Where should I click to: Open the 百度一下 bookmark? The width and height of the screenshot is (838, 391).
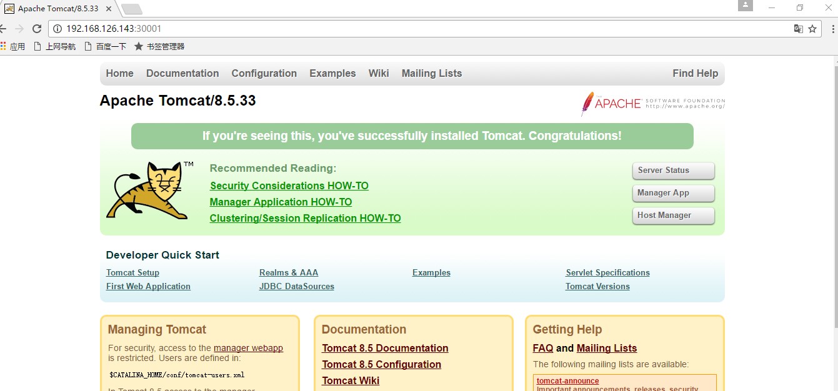pos(105,46)
